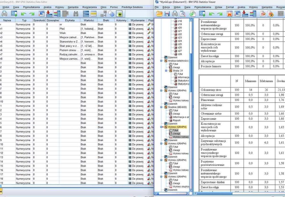Open Recall recently used dialogs in Viewer toolbar
Image resolution: width=285 pixels, height=197 pixels.
tap(202, 14)
